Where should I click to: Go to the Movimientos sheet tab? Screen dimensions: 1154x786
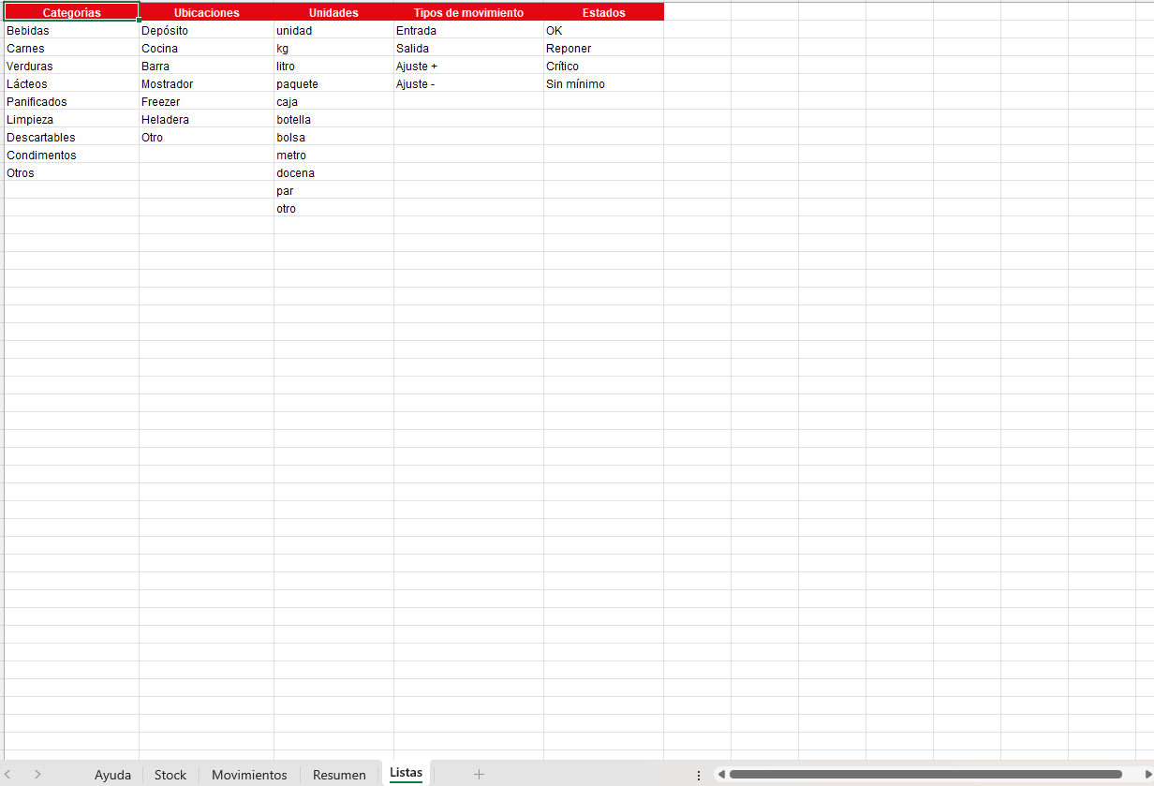coord(249,775)
